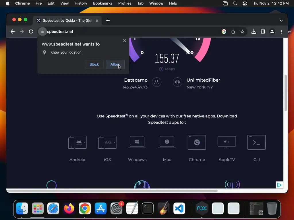Open Finder from the Dock

tap(22, 208)
